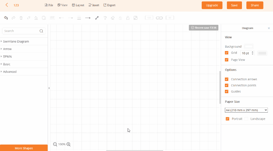Viewport: 273px width, 151px height.
Task: Increase grid size with up stepper
Action: 253,52
